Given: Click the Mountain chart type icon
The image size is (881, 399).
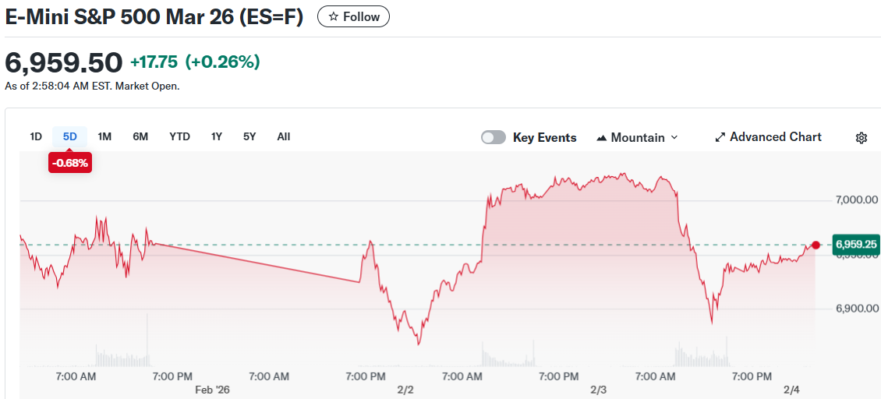Looking at the screenshot, I should (x=602, y=138).
